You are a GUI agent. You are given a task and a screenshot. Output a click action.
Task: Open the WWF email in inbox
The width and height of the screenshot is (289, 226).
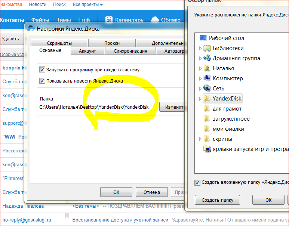coord(13,137)
